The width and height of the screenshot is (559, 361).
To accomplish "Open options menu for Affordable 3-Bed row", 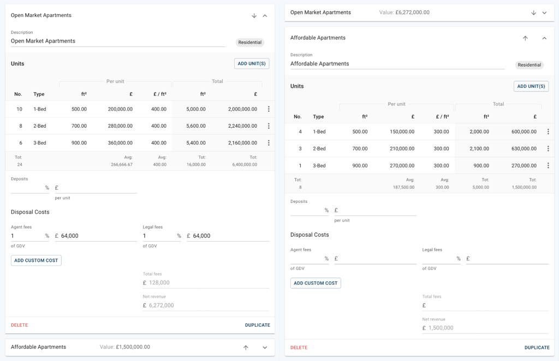I will tap(548, 165).
